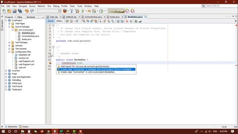238x134 pixels.
Task: Click Next Bookmark editor icon
Action: tap(109, 21)
